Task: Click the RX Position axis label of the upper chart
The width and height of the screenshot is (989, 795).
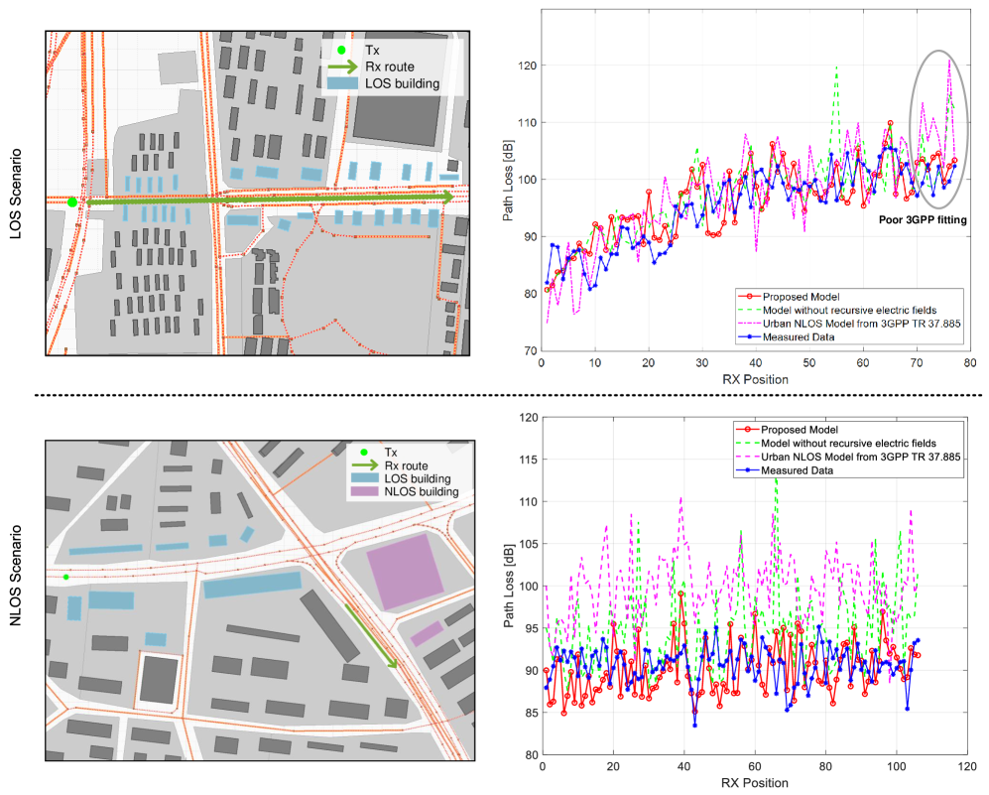Action: tap(754, 379)
